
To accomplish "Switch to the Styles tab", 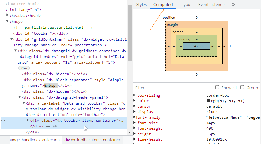I will (x=141, y=4).
